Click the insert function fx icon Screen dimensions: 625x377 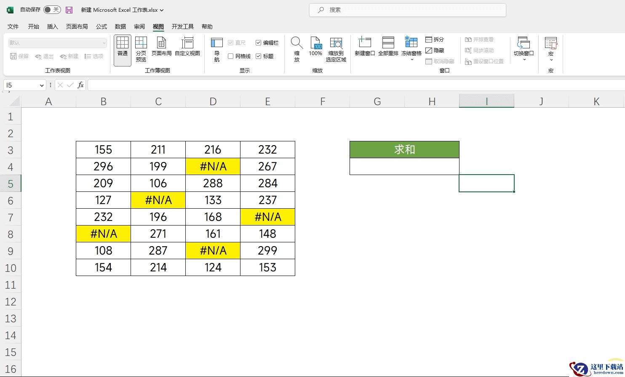80,85
